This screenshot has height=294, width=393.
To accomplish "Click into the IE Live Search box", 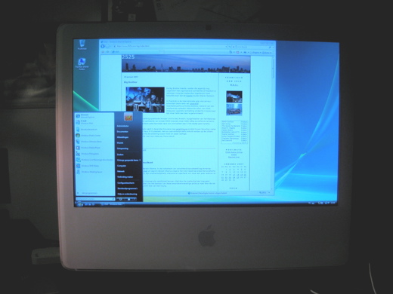I will coord(253,47).
